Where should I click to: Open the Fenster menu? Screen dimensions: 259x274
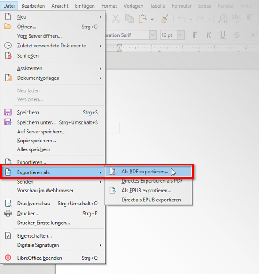(226, 6)
